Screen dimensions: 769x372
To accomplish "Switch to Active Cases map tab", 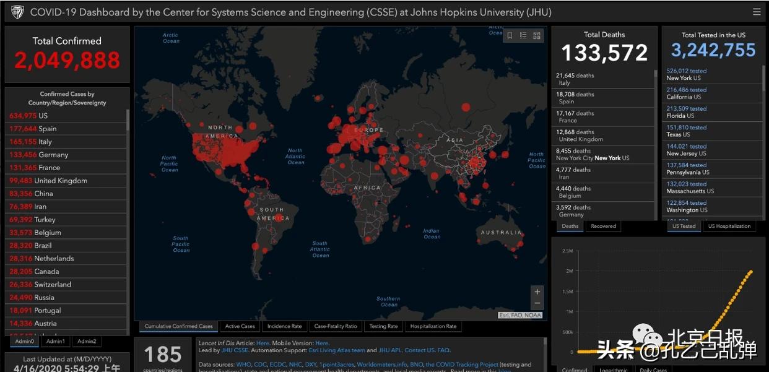I will [x=240, y=326].
